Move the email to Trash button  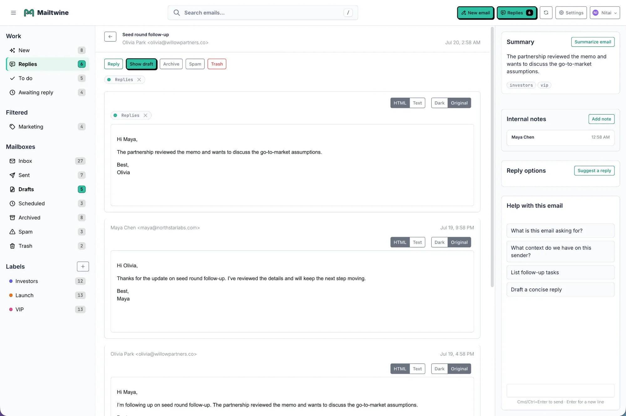point(217,64)
